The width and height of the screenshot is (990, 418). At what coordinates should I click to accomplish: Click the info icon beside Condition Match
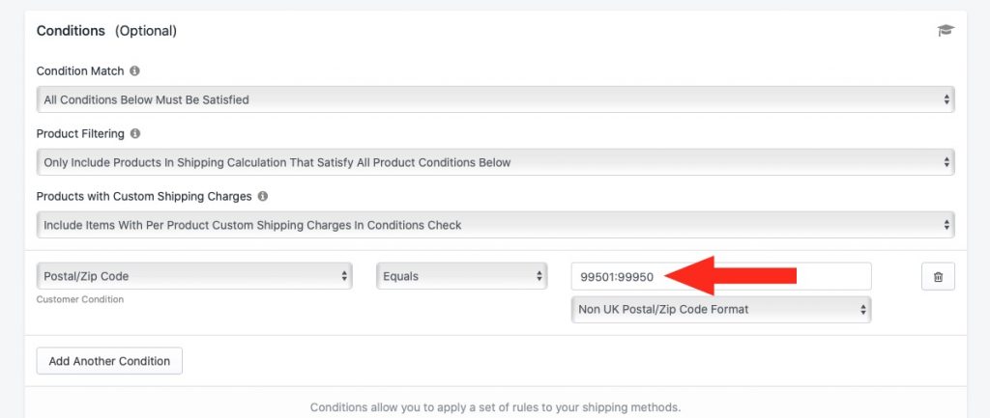[x=134, y=70]
